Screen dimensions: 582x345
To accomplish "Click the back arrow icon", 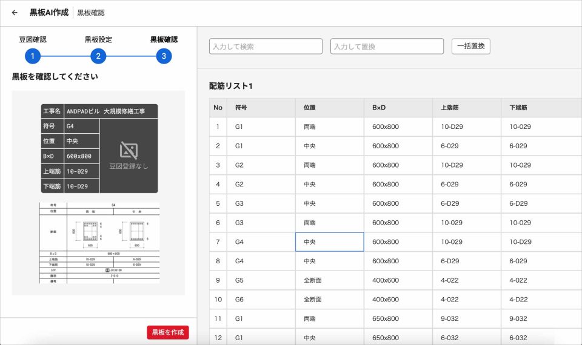I will [x=15, y=13].
